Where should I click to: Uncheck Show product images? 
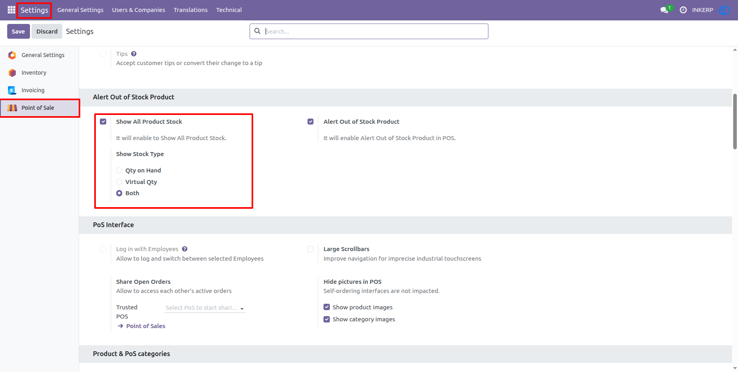pyautogui.click(x=327, y=307)
